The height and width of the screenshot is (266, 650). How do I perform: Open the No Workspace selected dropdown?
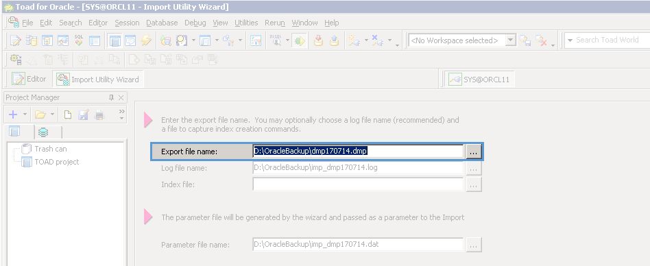[x=511, y=40]
